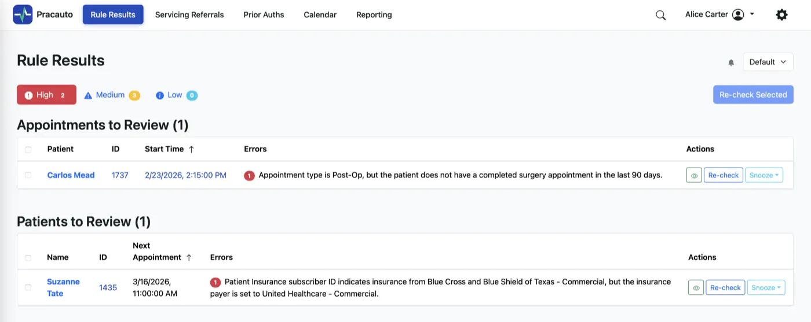Click the Pracauto heartbeat logo icon
Viewport: 811px width, 322px height.
(23, 14)
